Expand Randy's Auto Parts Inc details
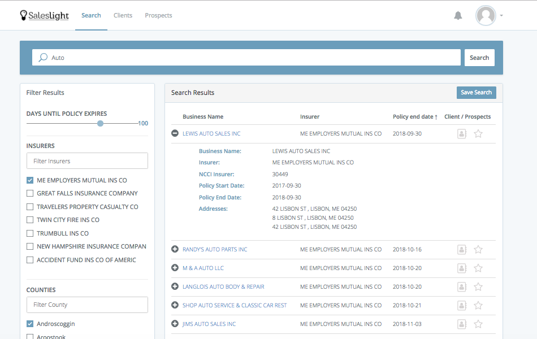The height and width of the screenshot is (339, 537). 175,249
